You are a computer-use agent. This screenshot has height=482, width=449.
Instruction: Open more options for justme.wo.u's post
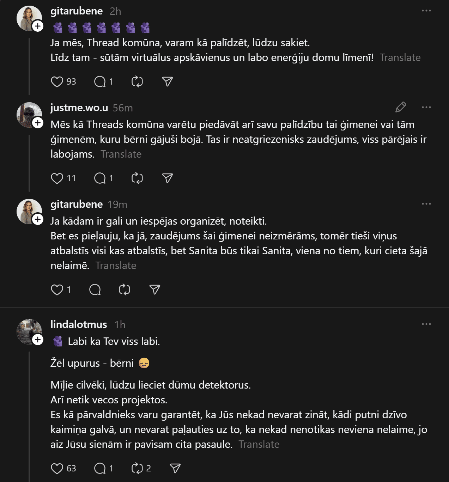click(x=426, y=107)
